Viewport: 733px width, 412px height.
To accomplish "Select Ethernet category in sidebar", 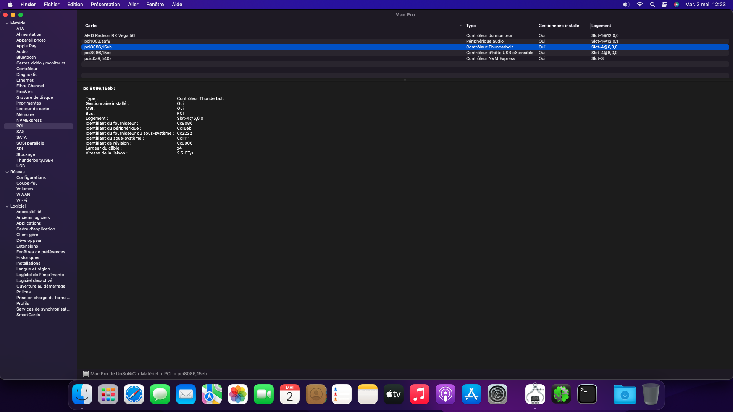I will [x=25, y=80].
